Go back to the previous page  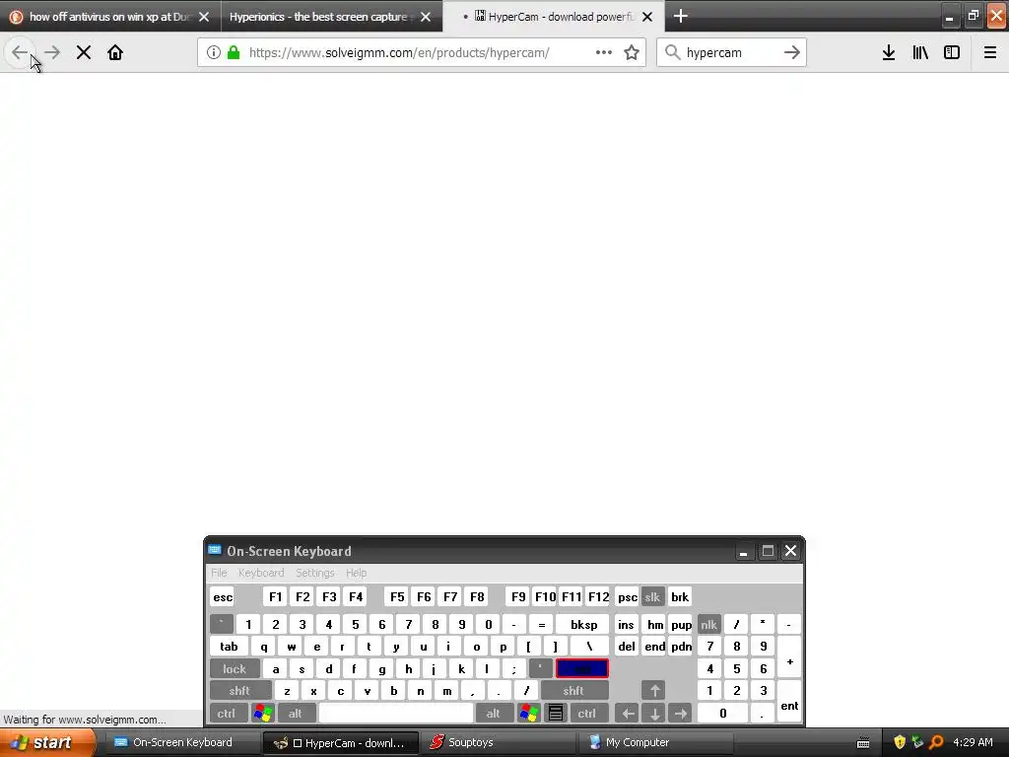point(20,53)
